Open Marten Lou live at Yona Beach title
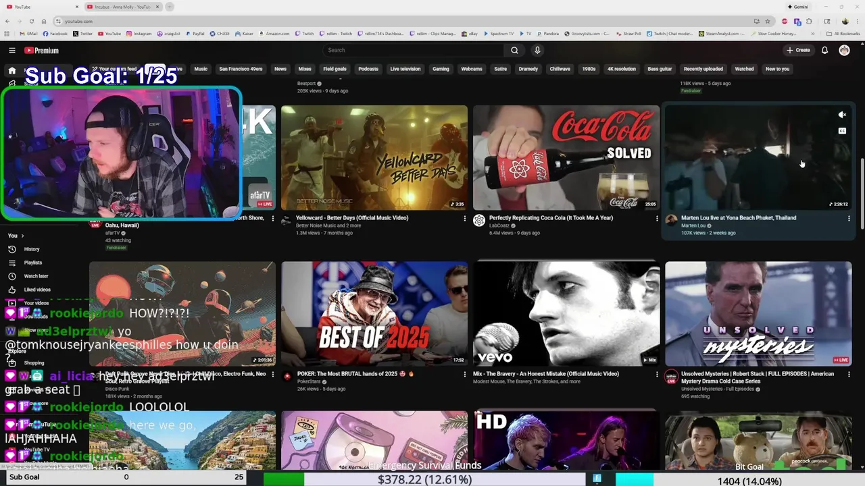 tap(739, 218)
